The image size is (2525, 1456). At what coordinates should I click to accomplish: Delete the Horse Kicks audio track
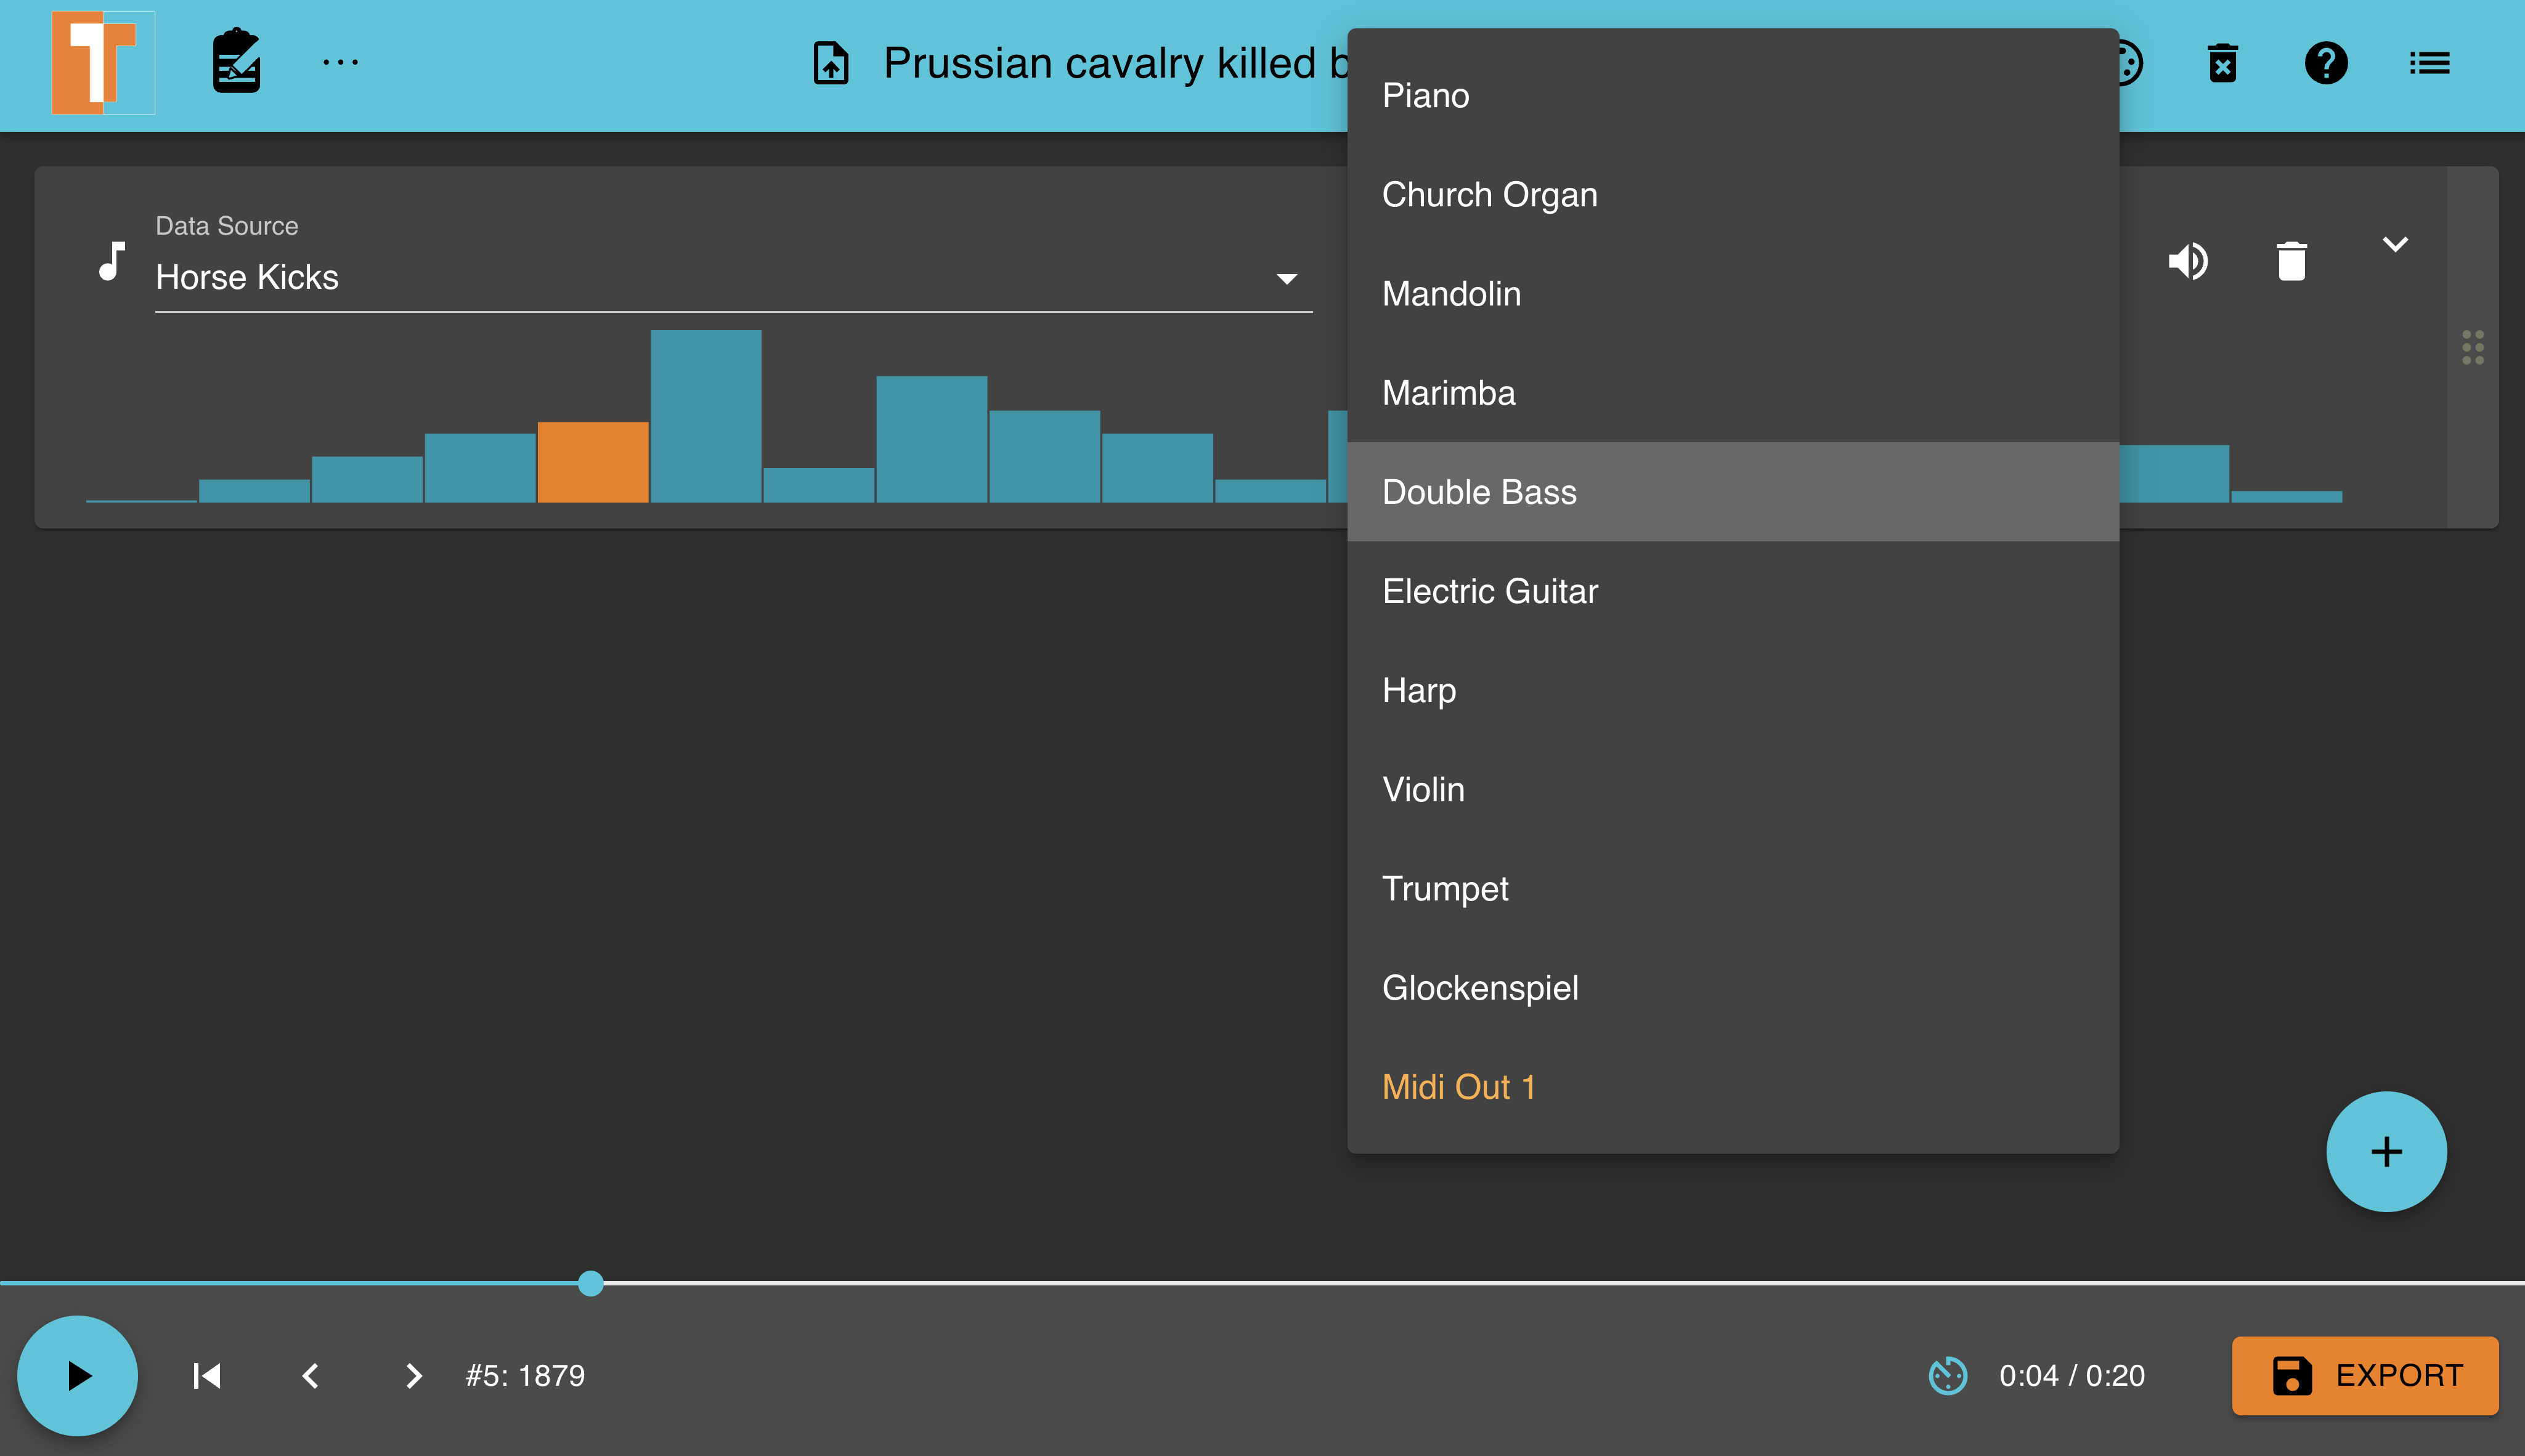coord(2291,262)
